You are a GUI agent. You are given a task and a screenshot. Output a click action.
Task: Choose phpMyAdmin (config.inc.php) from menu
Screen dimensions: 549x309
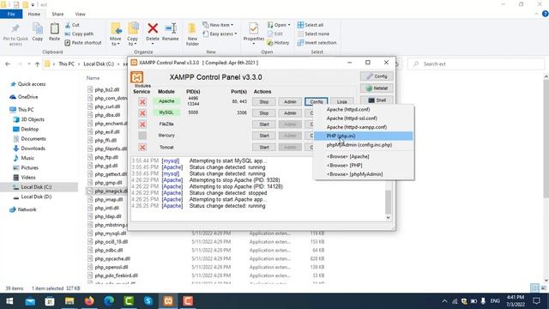[364, 145]
